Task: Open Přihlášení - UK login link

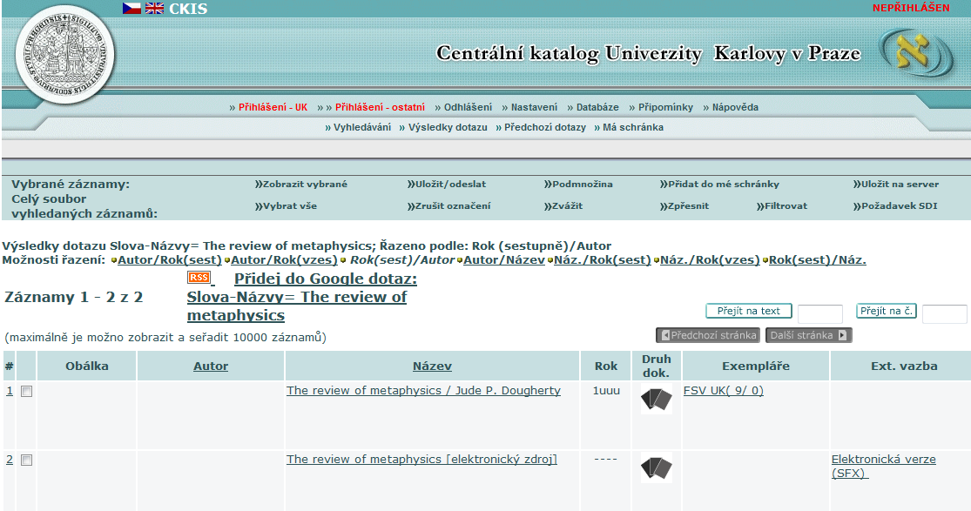Action: click(x=273, y=107)
